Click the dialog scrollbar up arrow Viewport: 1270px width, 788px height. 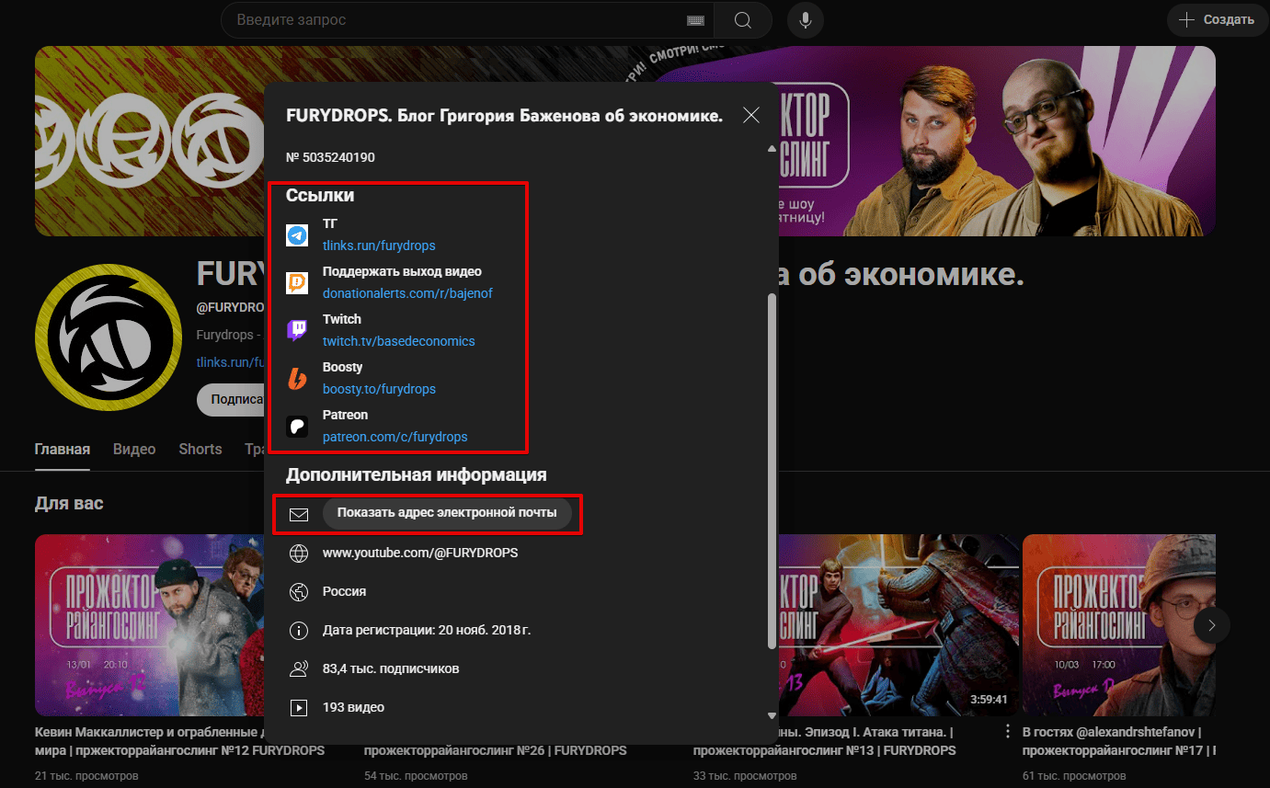pyautogui.click(x=772, y=148)
